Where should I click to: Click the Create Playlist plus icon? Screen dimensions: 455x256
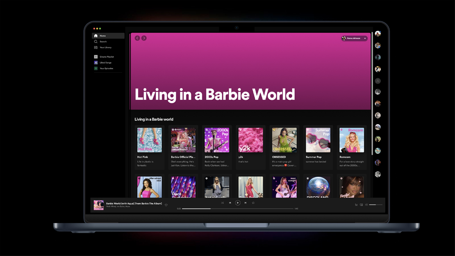[96, 57]
